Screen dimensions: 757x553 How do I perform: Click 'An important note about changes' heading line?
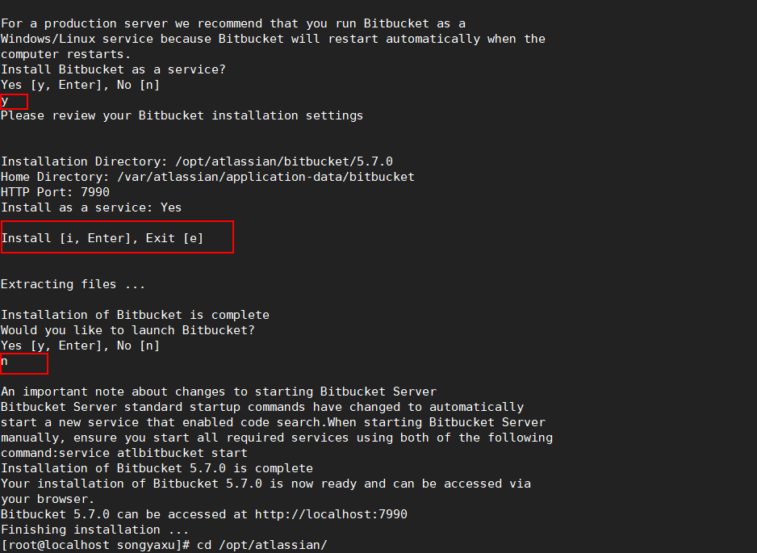pyautogui.click(x=219, y=392)
